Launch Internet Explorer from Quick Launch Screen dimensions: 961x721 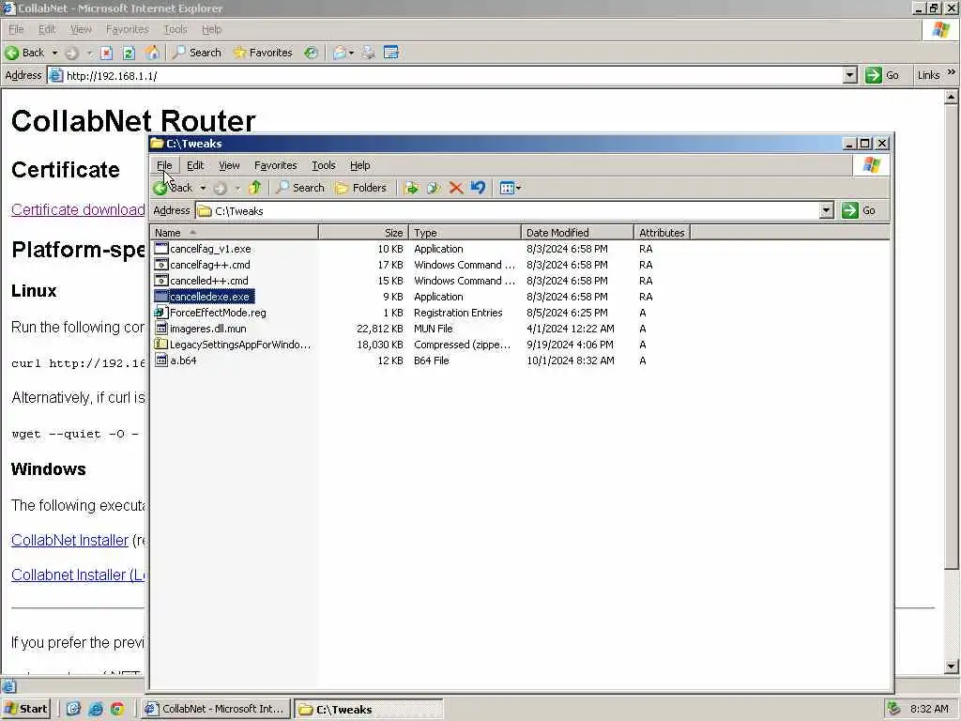coord(95,709)
